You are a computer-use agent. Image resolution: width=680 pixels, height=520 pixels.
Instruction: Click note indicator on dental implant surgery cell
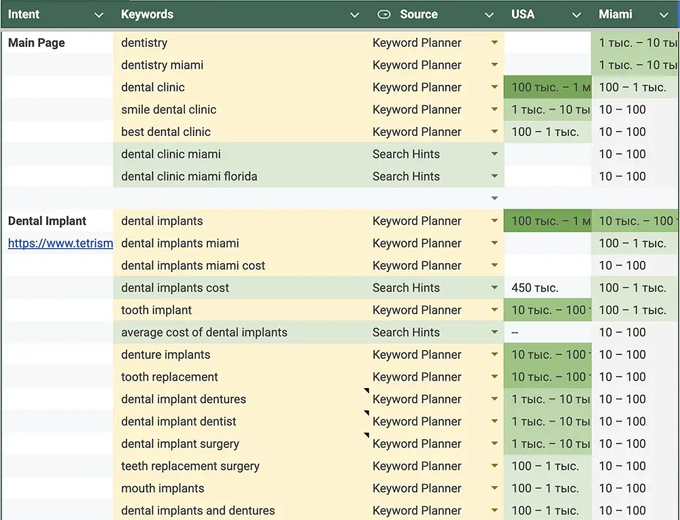pos(366,436)
